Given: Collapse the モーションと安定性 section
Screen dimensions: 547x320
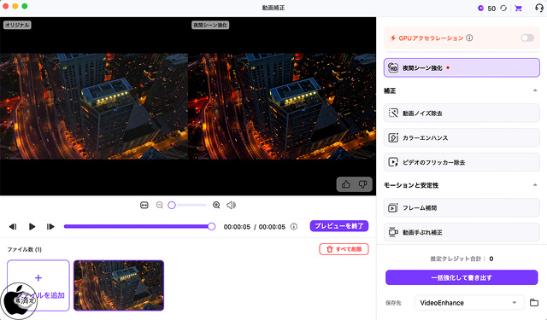Looking at the screenshot, I should (535, 185).
